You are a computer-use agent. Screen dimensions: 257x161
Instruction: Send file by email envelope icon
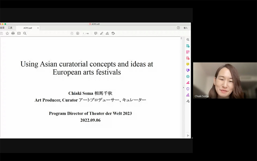pyautogui.click(x=19, y=33)
